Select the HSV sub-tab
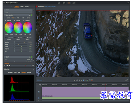The height and width of the screenshot is (104, 135). 23,18
